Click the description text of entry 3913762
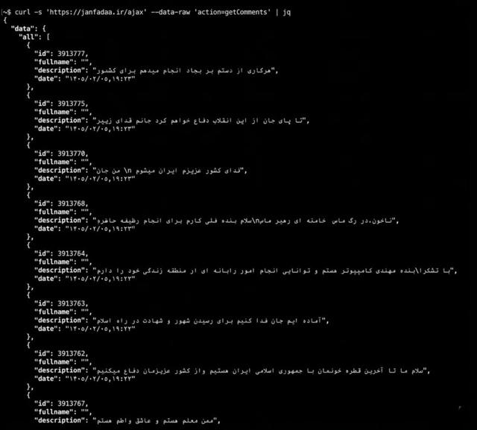 tap(260, 370)
